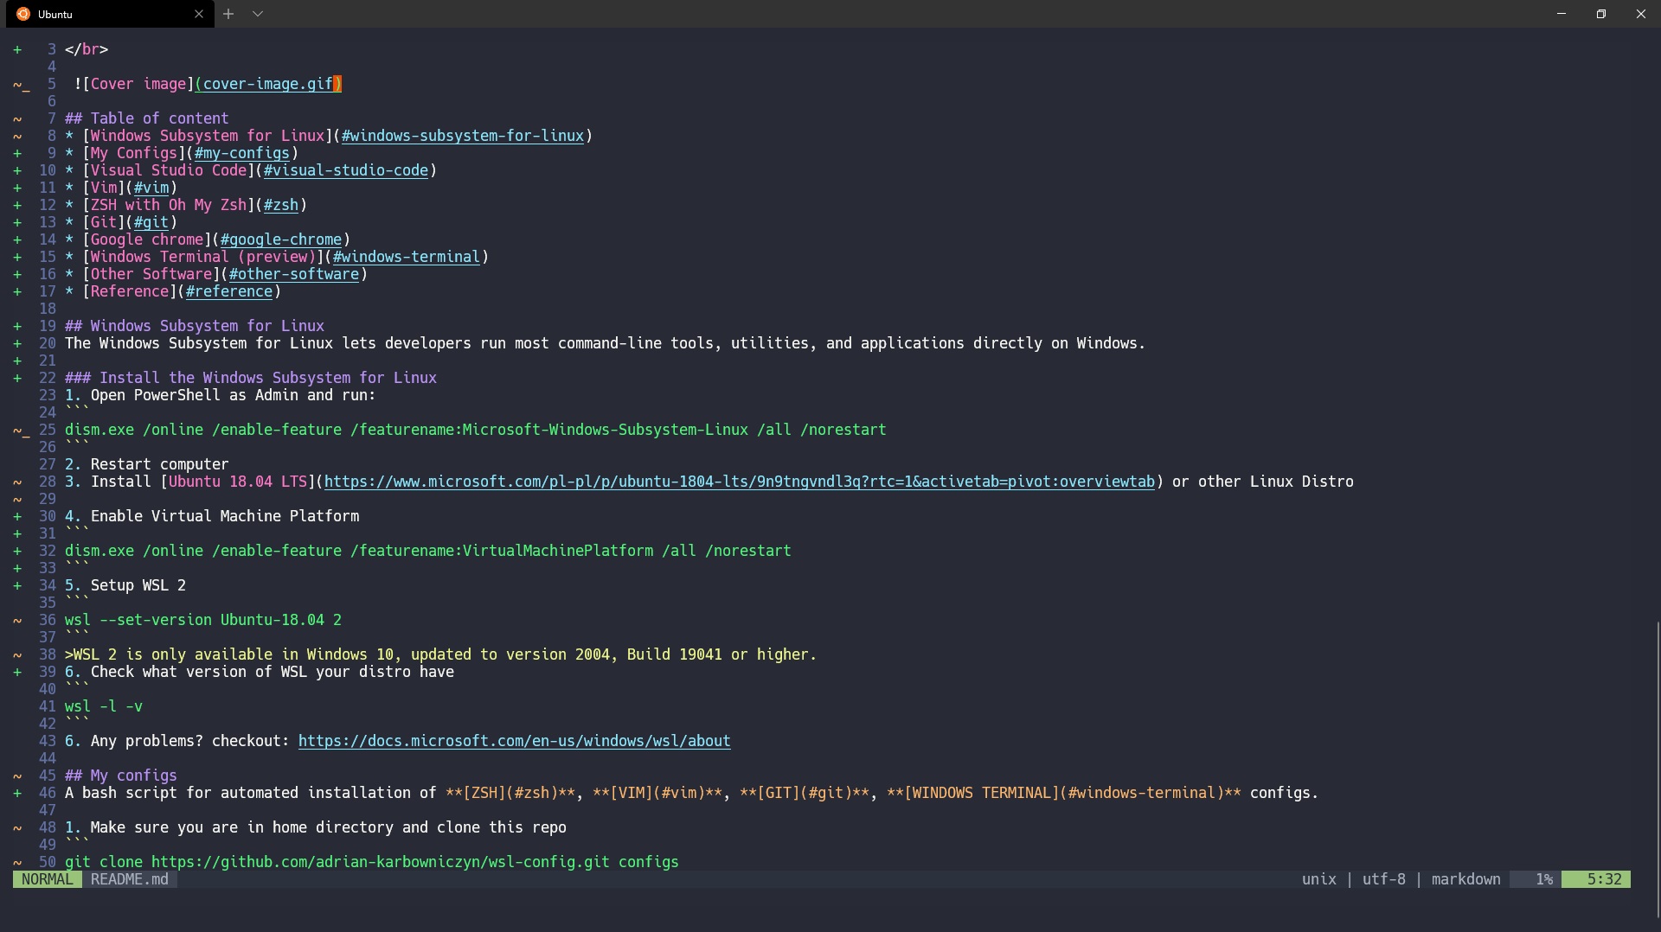Click line number 25 in the gutter
The width and height of the screenshot is (1661, 932).
48,430
